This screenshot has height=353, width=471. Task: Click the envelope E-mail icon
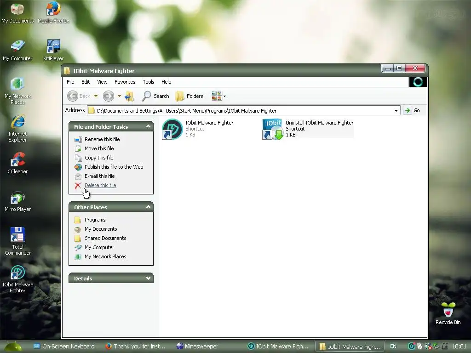tap(78, 176)
